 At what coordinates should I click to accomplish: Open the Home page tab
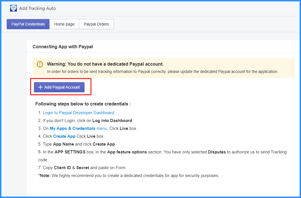[64, 24]
